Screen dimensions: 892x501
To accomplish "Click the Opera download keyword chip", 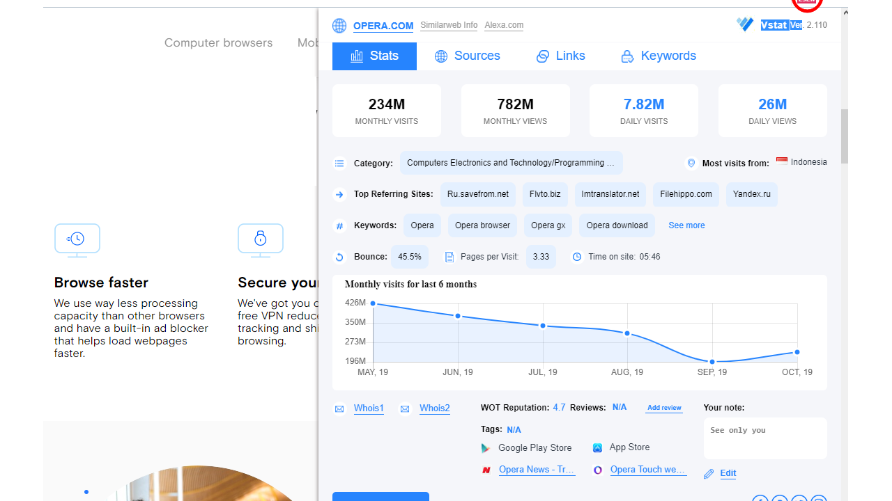I will click(617, 225).
